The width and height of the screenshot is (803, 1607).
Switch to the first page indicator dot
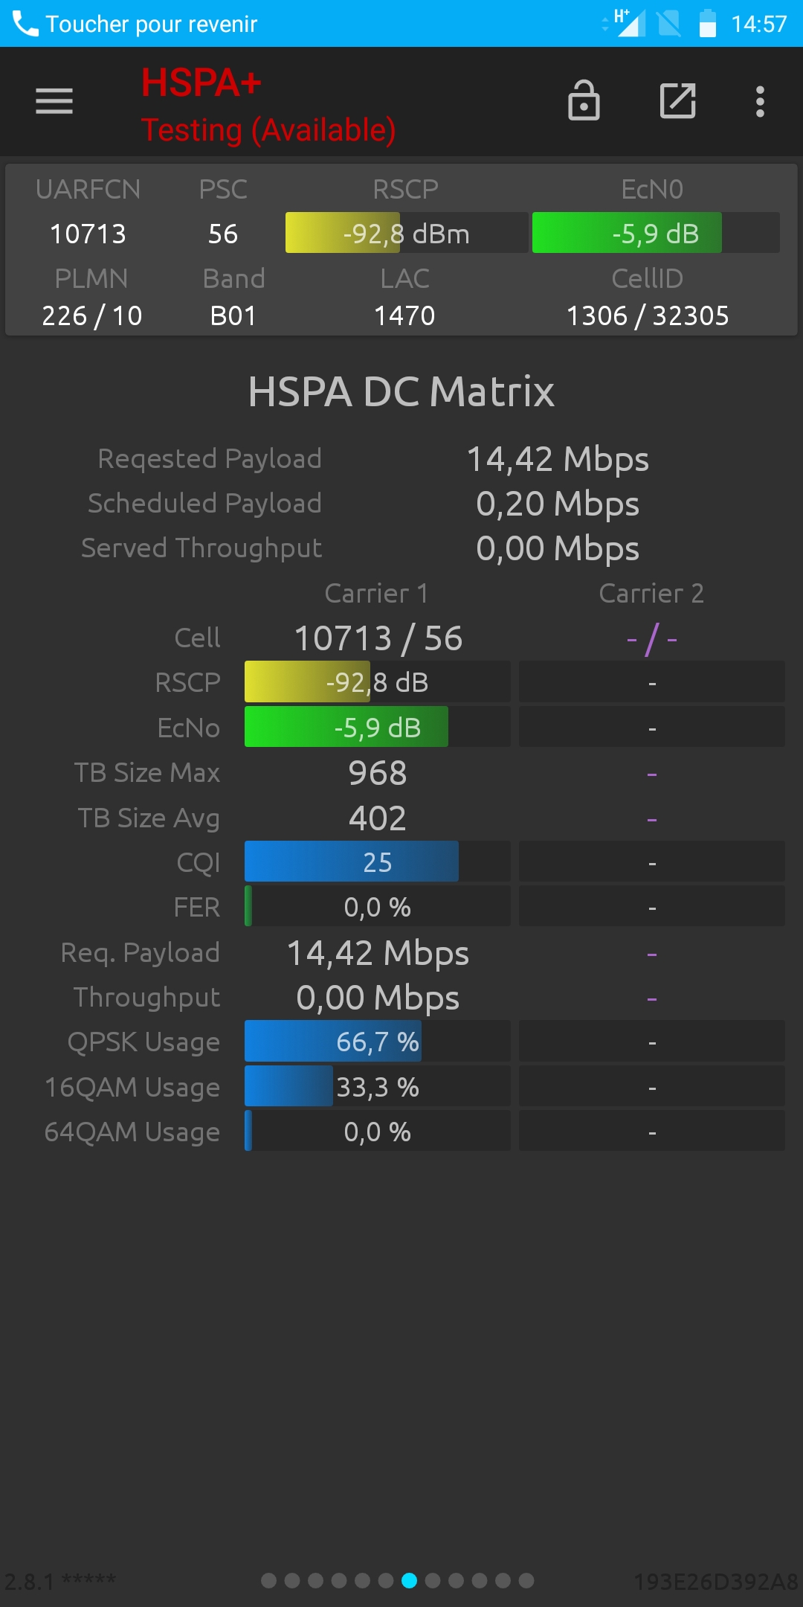pyautogui.click(x=269, y=1580)
